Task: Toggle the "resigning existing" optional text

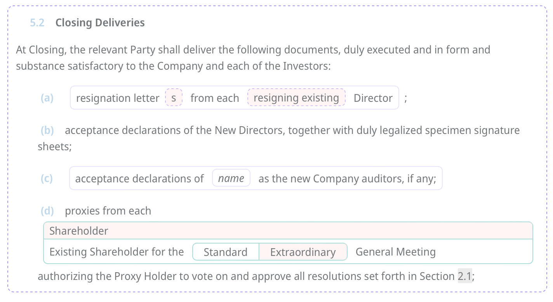Action: (296, 98)
